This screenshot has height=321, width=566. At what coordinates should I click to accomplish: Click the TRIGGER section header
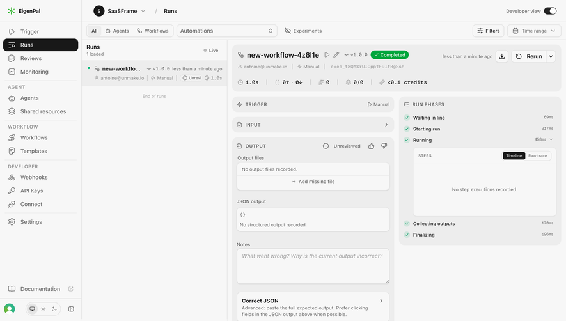(x=313, y=104)
